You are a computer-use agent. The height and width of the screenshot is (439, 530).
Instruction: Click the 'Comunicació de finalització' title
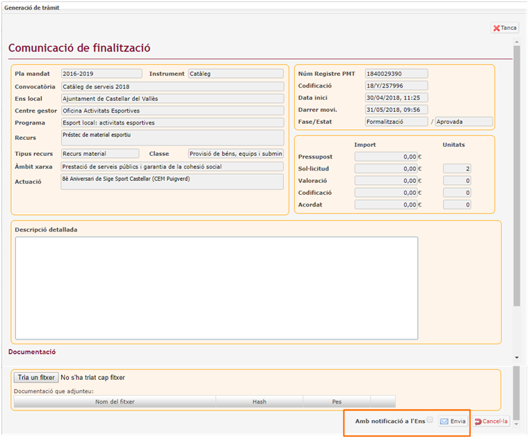click(79, 48)
